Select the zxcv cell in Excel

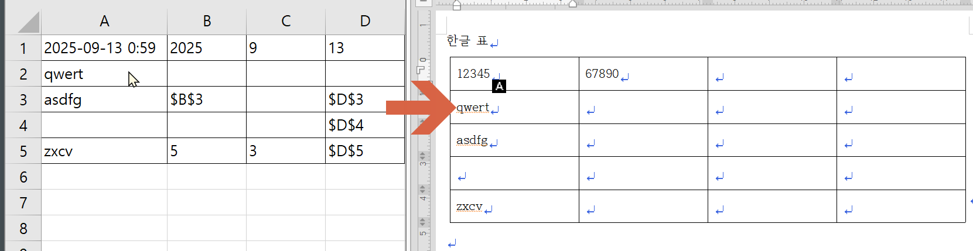tap(104, 151)
